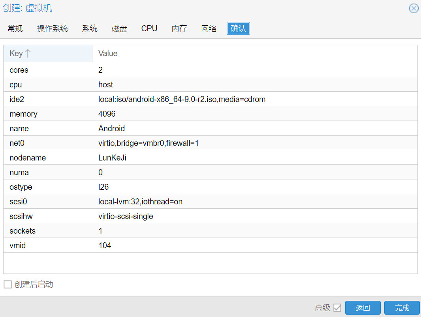Screen dimensions: 421x317
Task: Click the scsihw value virtio-scsi-single
Action: [x=126, y=216]
